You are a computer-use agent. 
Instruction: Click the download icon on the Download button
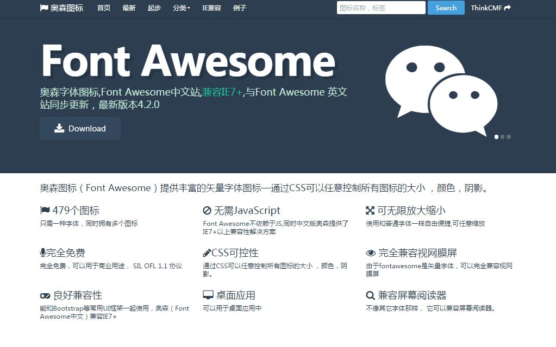click(x=60, y=128)
